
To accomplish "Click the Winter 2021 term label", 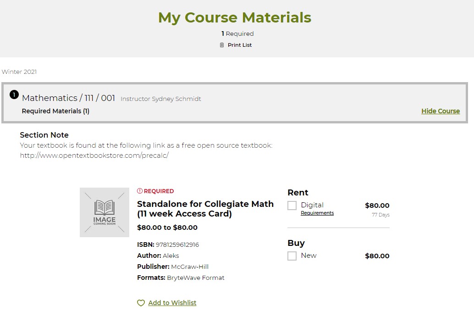I will pos(19,72).
